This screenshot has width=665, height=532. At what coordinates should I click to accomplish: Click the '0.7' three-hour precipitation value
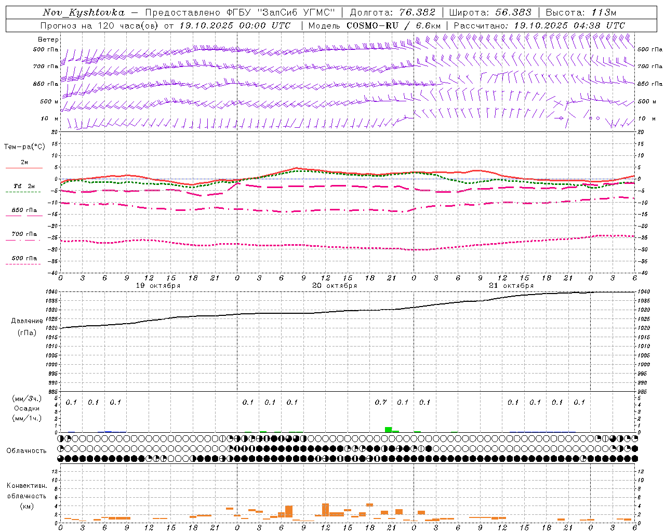381,403
